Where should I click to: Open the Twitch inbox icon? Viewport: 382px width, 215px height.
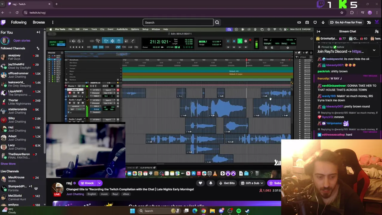tap(307, 22)
